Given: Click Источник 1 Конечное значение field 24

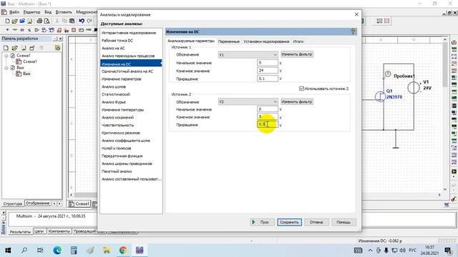Looking at the screenshot, I should click(268, 71).
